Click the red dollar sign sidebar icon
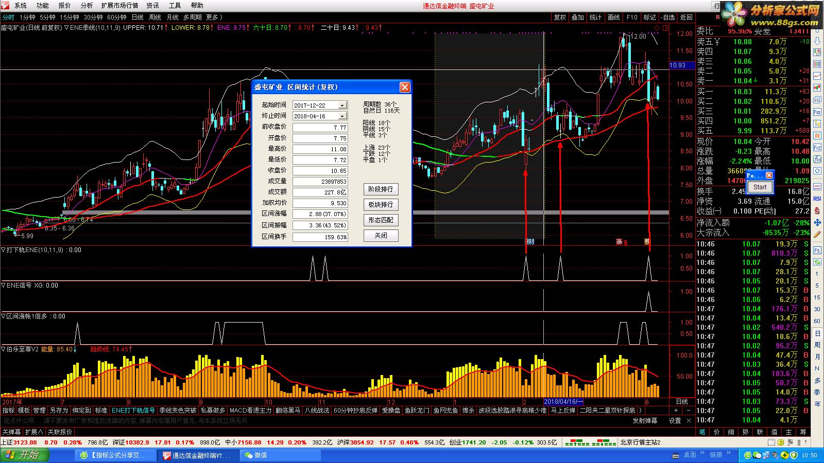 817,210
